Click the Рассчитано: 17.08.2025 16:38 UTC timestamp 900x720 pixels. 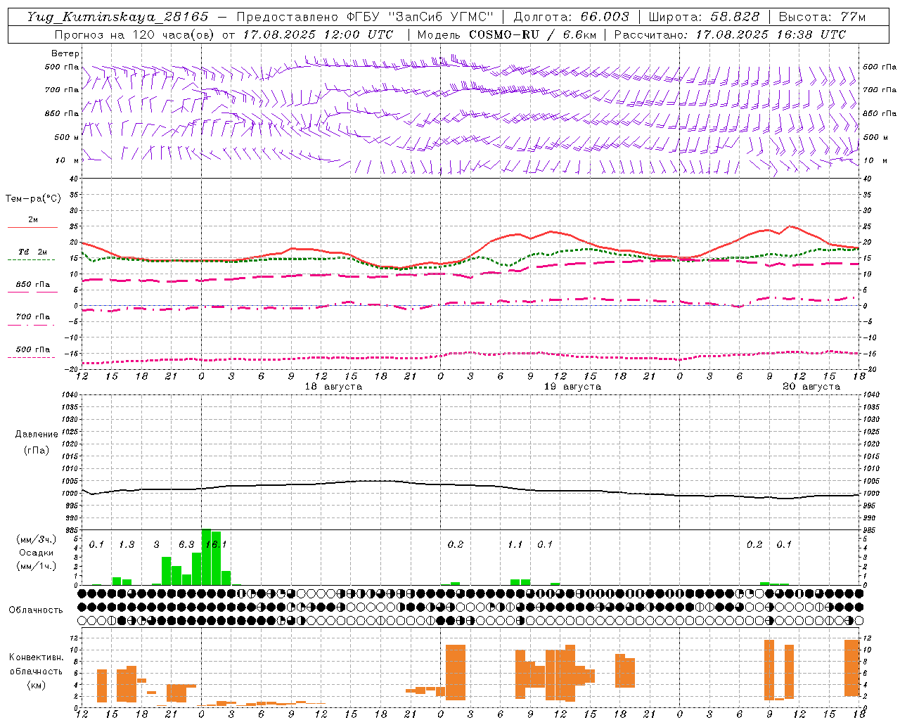pyautogui.click(x=730, y=34)
